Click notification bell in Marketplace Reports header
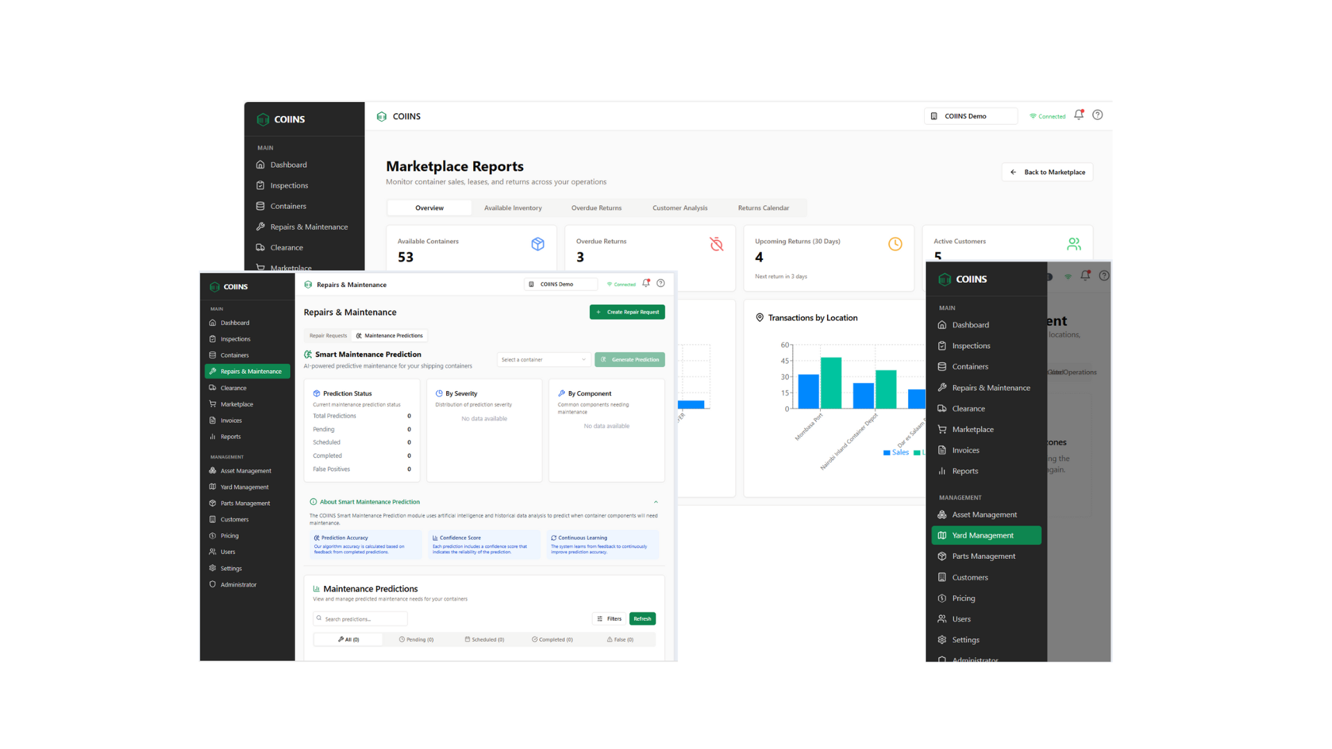The height and width of the screenshot is (749, 1332). 1079,115
